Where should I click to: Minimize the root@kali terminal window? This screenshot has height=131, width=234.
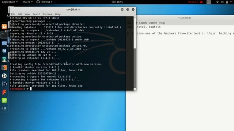pos(122,9)
